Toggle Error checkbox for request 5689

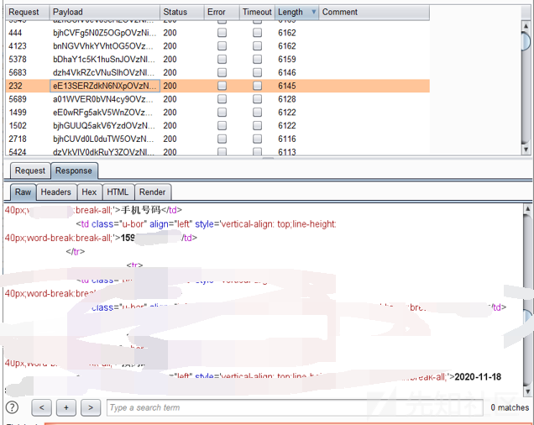point(222,99)
